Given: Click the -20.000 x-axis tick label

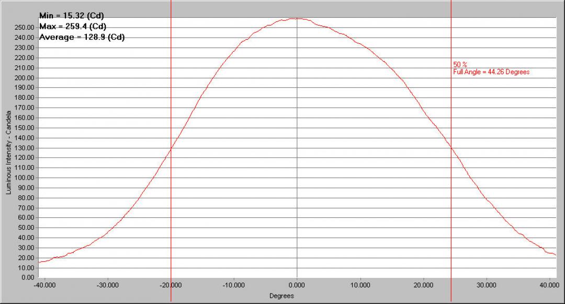Looking at the screenshot, I should pos(171,285).
